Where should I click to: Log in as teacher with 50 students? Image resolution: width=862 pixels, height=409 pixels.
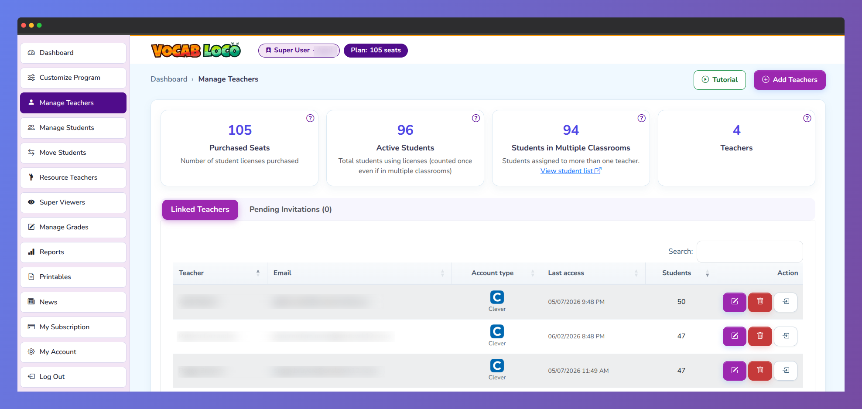tap(786, 302)
